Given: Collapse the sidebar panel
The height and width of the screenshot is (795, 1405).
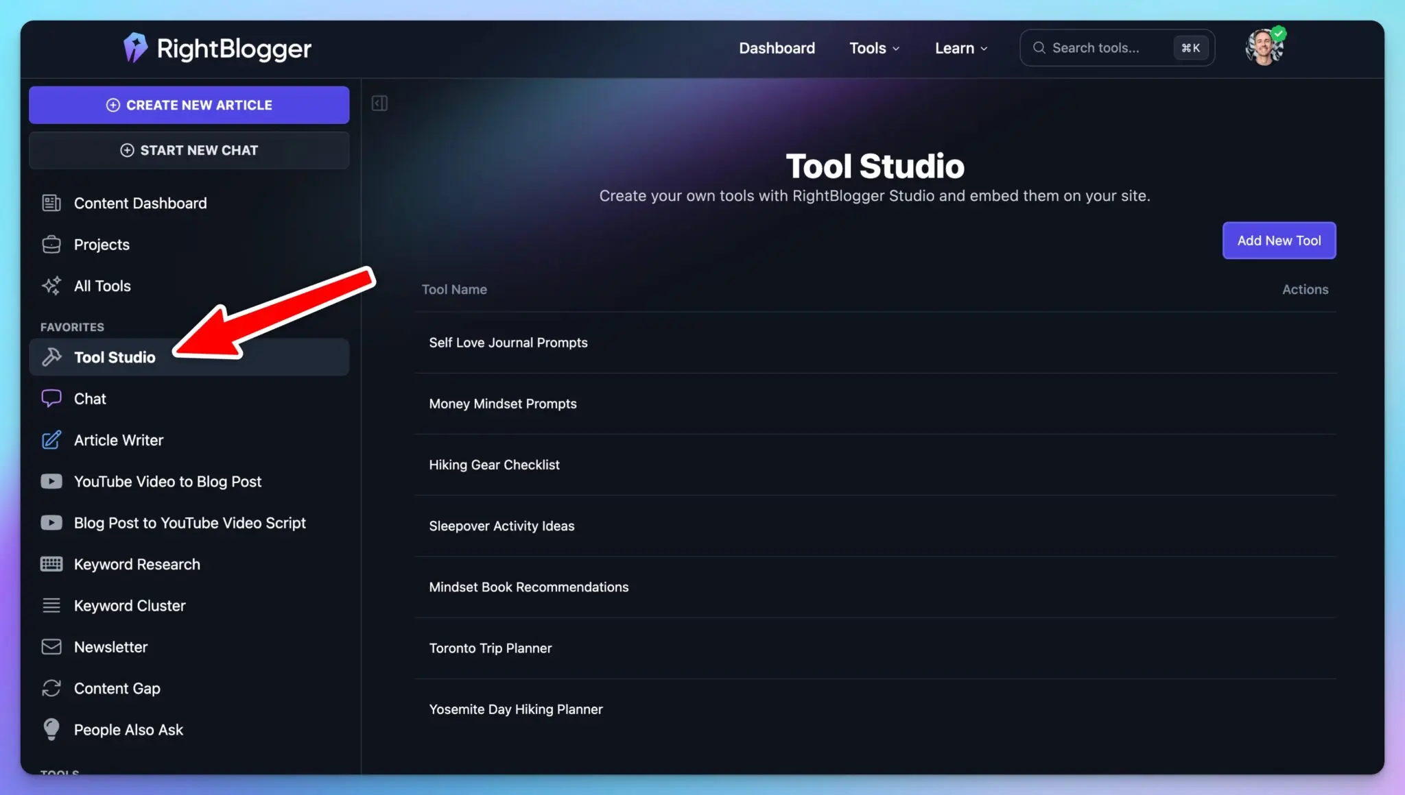Looking at the screenshot, I should coord(379,103).
